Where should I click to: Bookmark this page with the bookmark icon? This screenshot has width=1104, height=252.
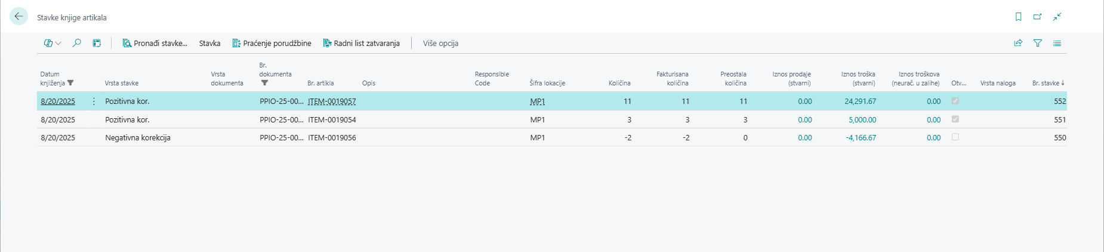[1018, 17]
